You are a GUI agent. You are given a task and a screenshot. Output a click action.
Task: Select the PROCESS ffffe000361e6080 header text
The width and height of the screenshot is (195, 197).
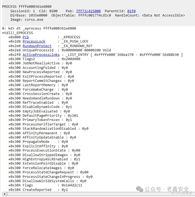click(x=27, y=7)
